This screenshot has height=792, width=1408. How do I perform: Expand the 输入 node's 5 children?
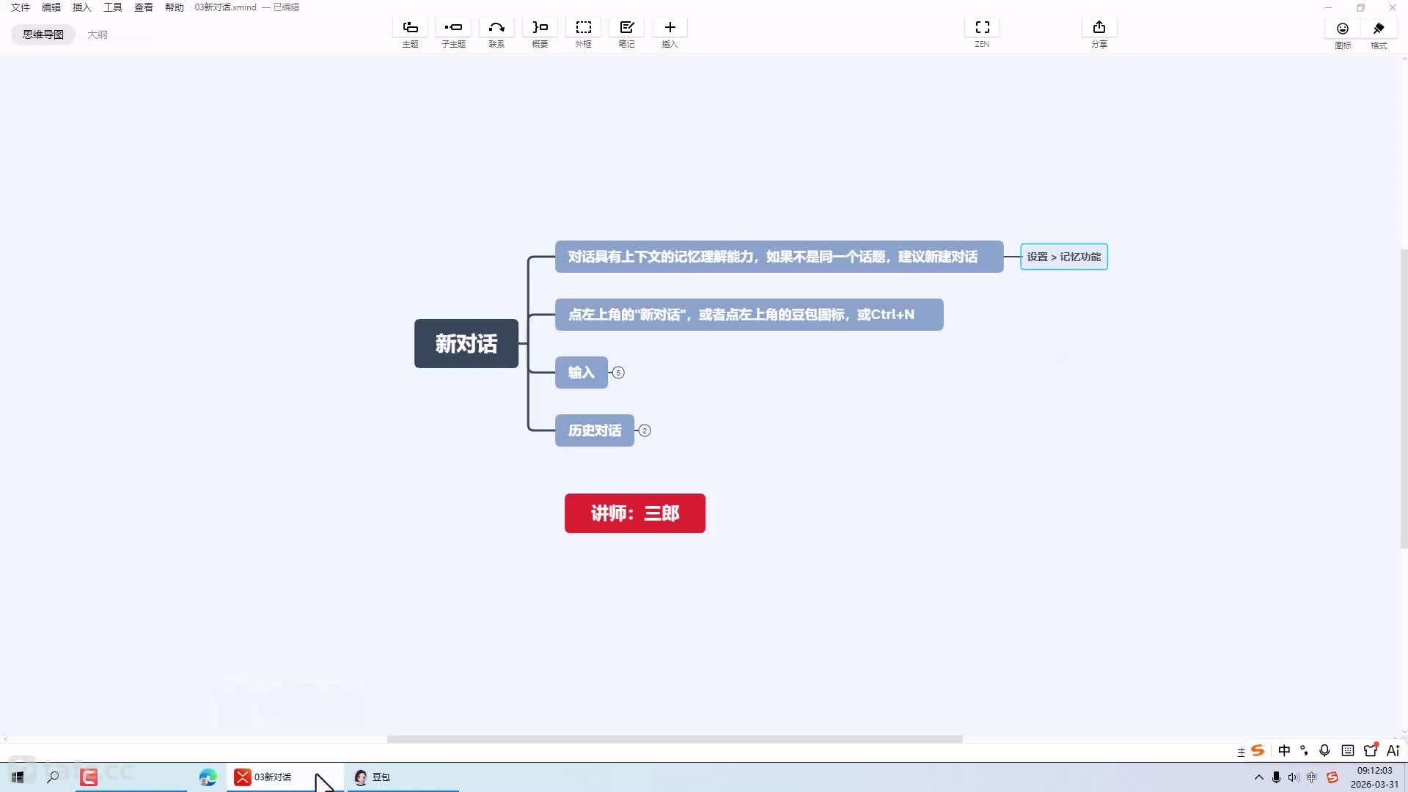coord(618,373)
